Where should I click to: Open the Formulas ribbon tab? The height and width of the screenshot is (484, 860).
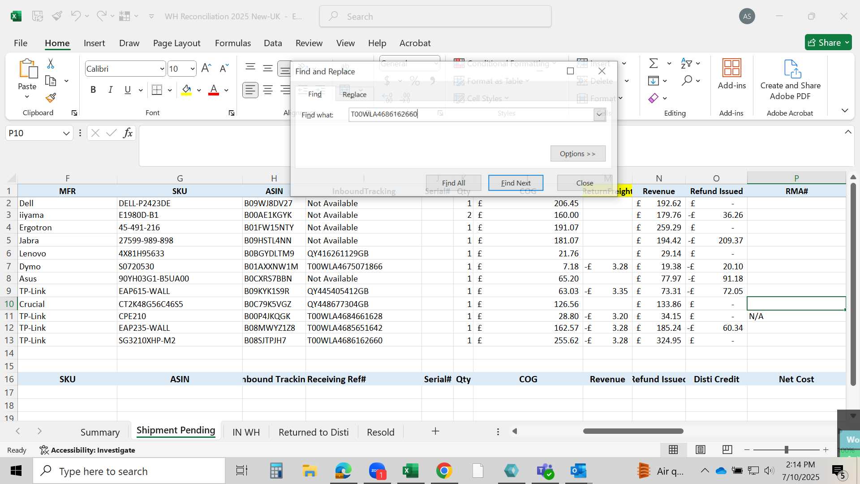232,43
